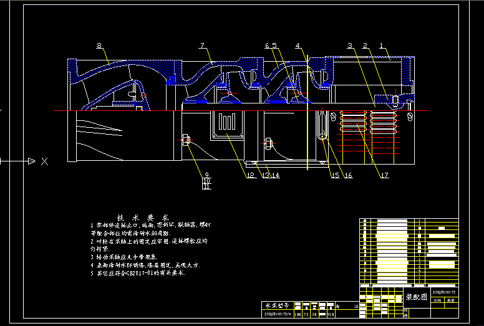The image size is (484, 326).
Task: Select part callout number 3
Action: 351,46
